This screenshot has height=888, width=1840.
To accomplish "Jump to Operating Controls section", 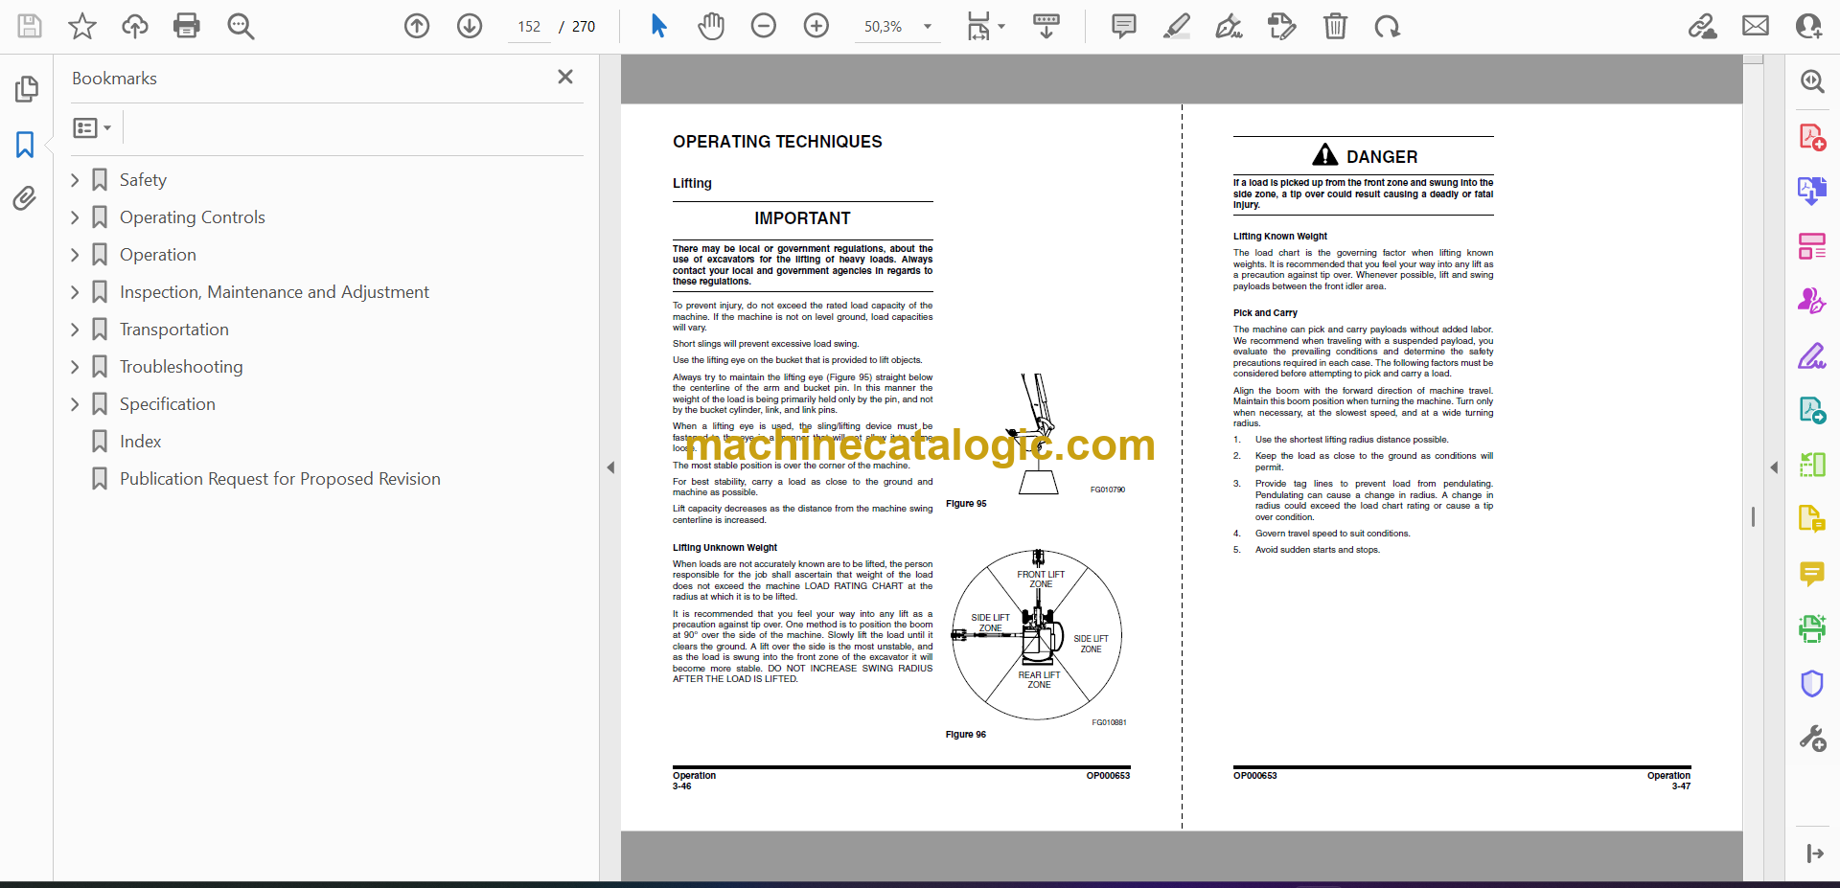I will (x=192, y=217).
